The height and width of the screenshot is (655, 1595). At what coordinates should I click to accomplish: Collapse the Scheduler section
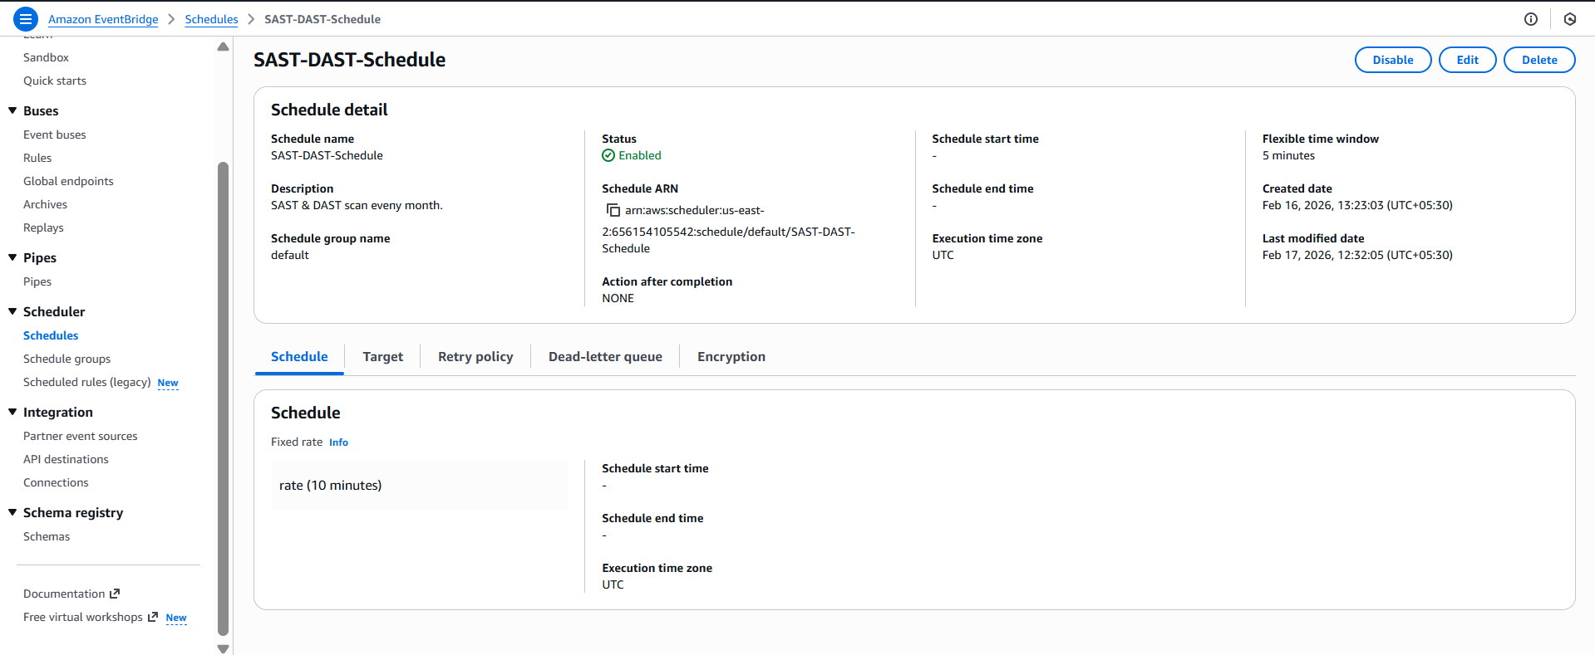point(12,311)
